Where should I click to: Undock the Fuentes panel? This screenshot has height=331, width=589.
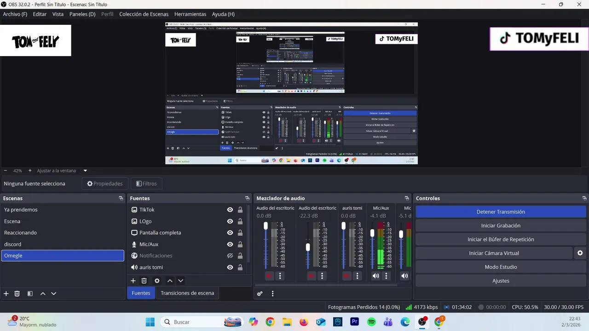pos(247,198)
